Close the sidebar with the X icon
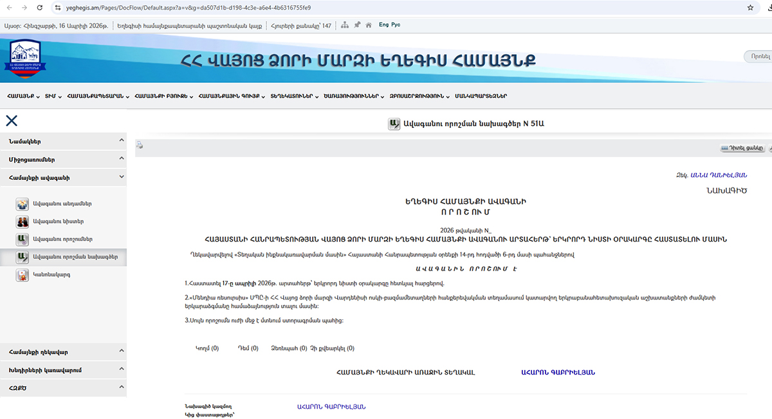Viewport: 772px width, 419px height. coord(12,120)
